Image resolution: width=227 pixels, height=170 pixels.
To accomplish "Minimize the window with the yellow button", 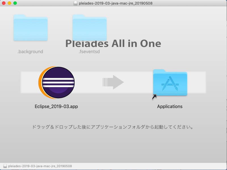I will coord(9,3).
